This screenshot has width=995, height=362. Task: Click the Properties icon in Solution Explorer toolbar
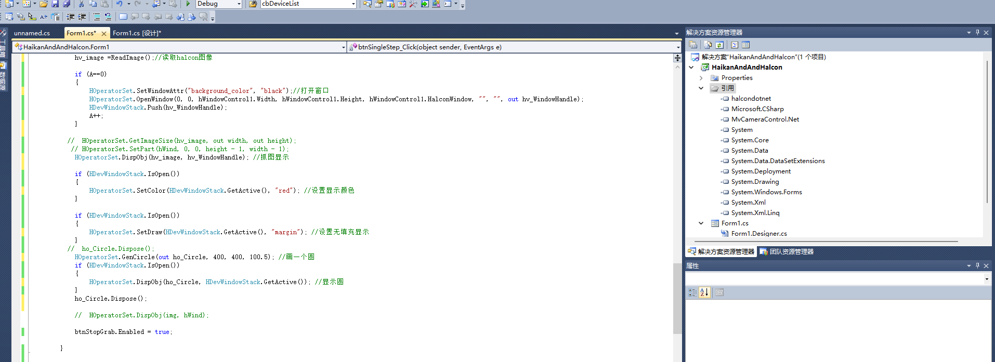[693, 45]
